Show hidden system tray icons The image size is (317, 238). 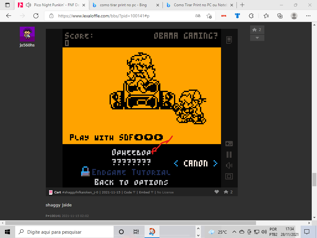[x=234, y=232]
